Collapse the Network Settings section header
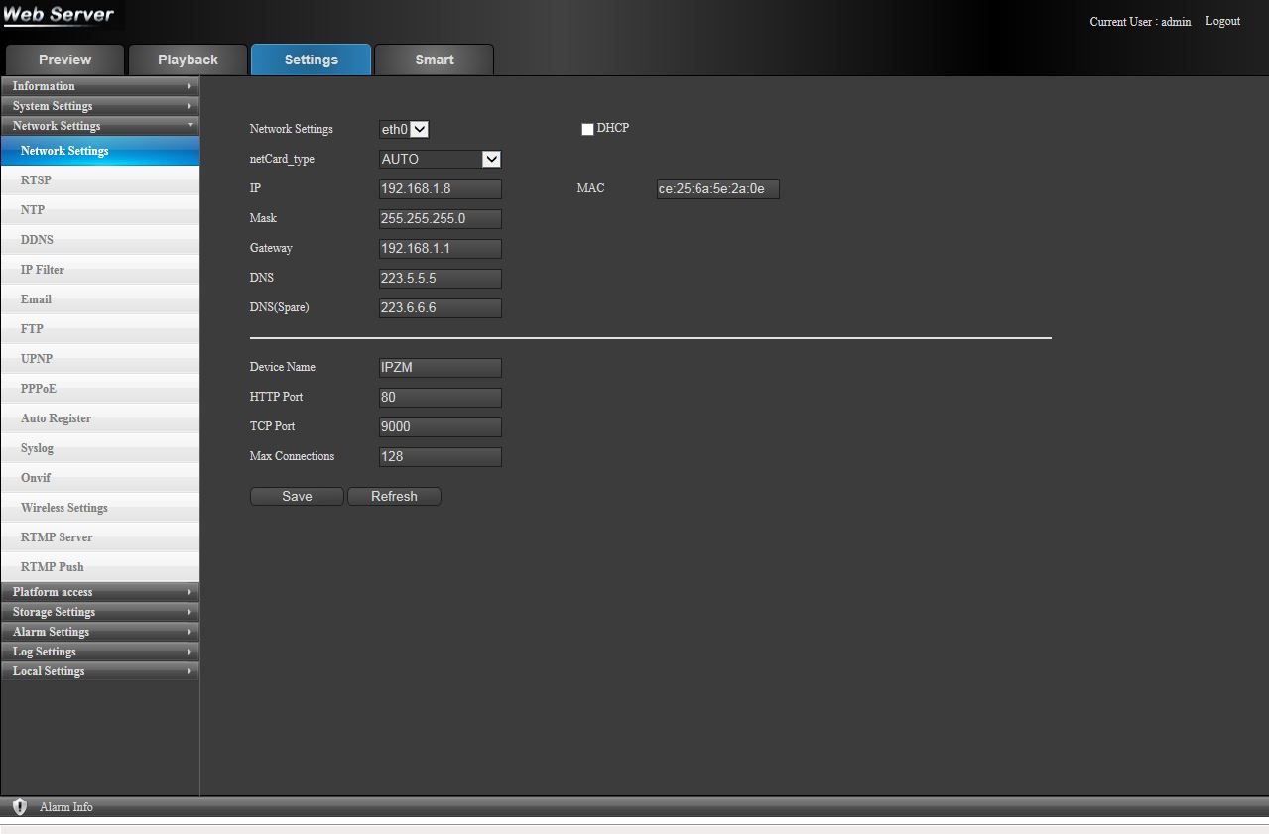 (99, 126)
